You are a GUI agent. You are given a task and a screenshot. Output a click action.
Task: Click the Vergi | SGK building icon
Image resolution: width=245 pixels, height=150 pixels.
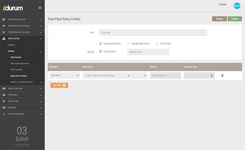point(4,101)
